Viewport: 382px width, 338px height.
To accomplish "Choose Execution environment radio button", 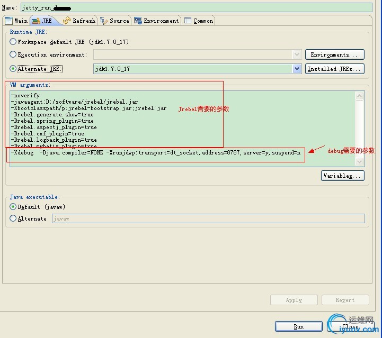I will (13, 54).
